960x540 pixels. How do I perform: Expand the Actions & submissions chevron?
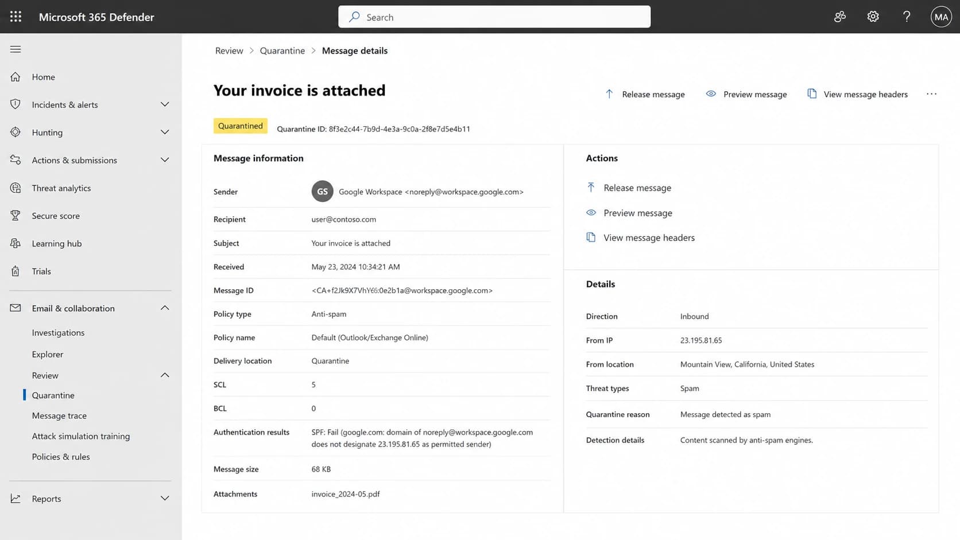coord(165,160)
